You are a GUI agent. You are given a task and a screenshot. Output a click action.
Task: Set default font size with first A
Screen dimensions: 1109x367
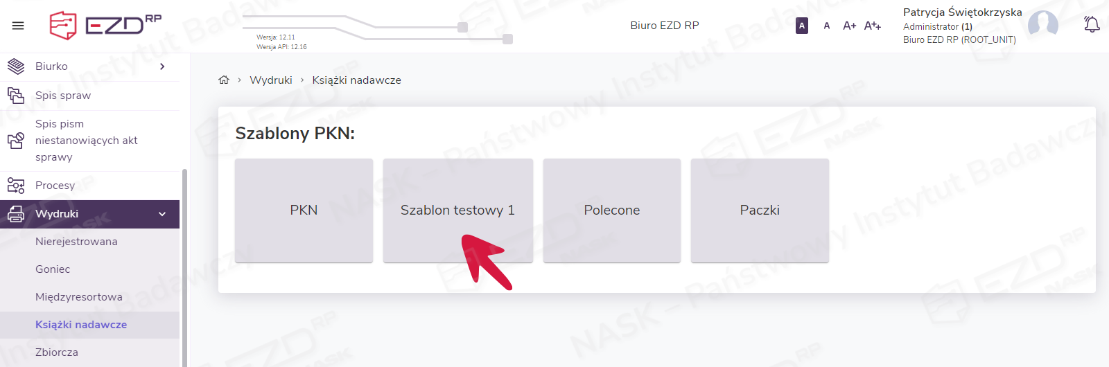802,26
